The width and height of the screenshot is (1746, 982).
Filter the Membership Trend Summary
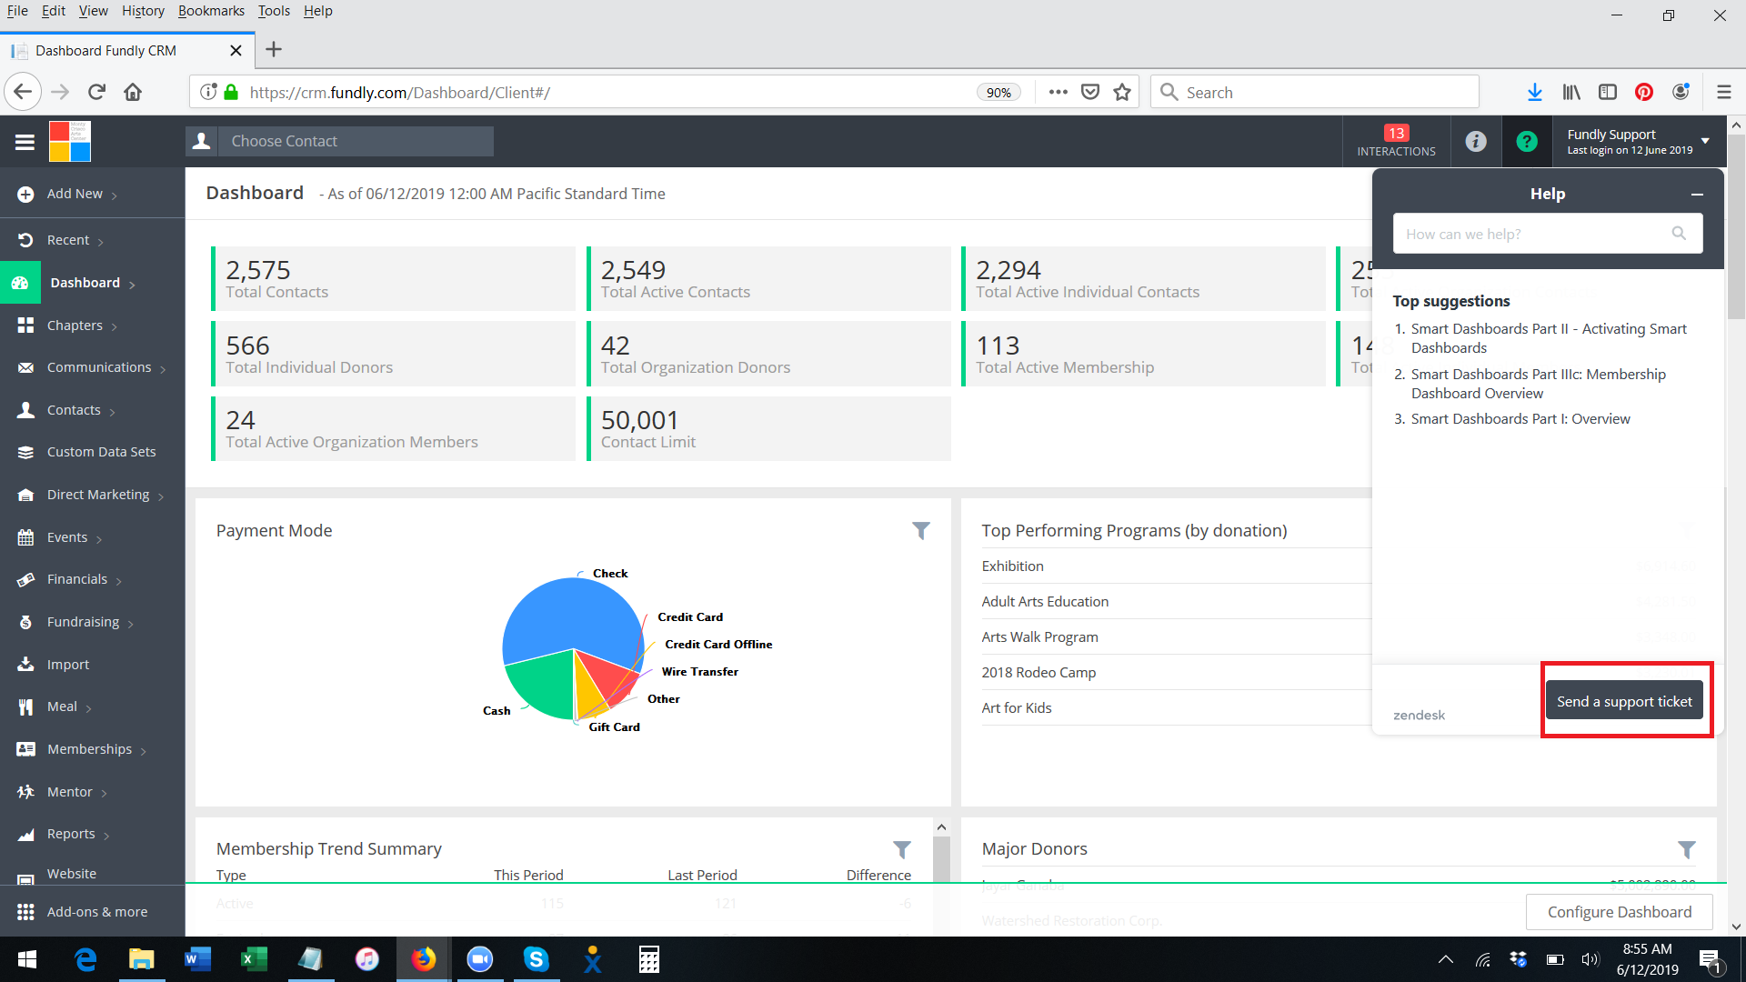[902, 849]
